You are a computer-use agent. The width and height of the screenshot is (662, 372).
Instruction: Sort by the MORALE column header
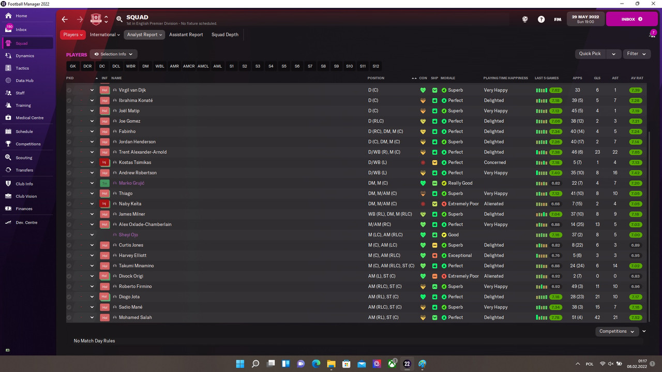point(448,78)
